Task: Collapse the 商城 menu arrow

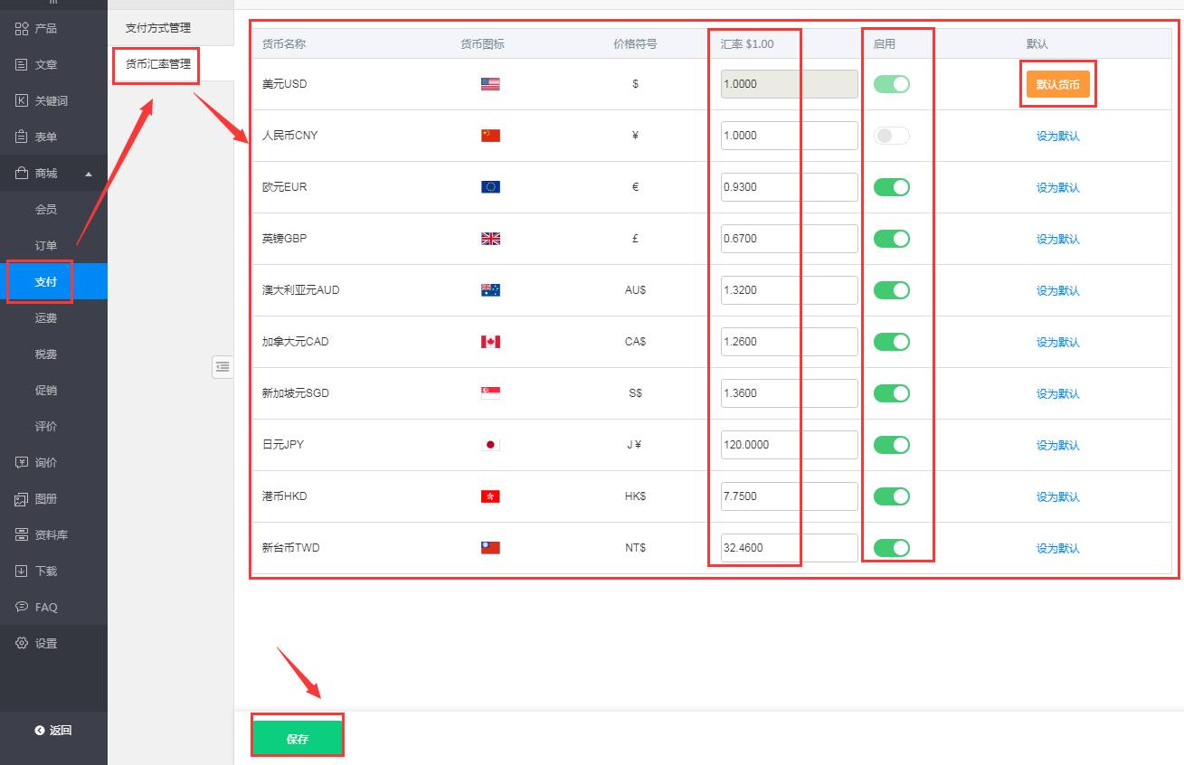Action: 89,174
